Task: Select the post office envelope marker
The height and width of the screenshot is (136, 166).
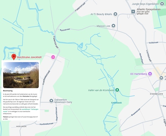Action: click(x=161, y=78)
